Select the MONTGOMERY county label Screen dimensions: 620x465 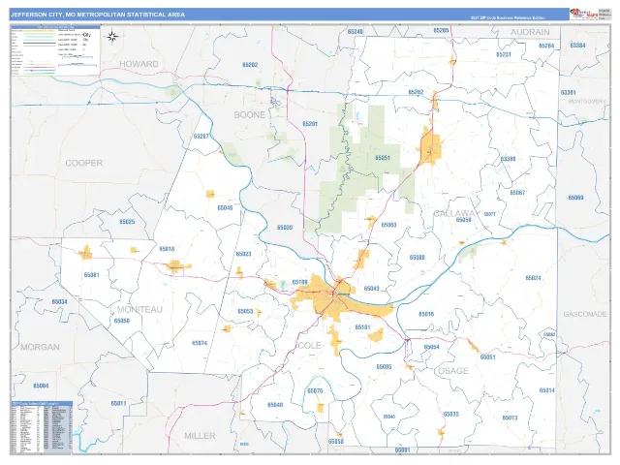[587, 102]
